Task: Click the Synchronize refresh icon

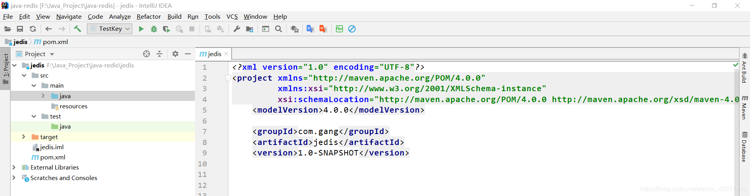Action: click(x=33, y=29)
